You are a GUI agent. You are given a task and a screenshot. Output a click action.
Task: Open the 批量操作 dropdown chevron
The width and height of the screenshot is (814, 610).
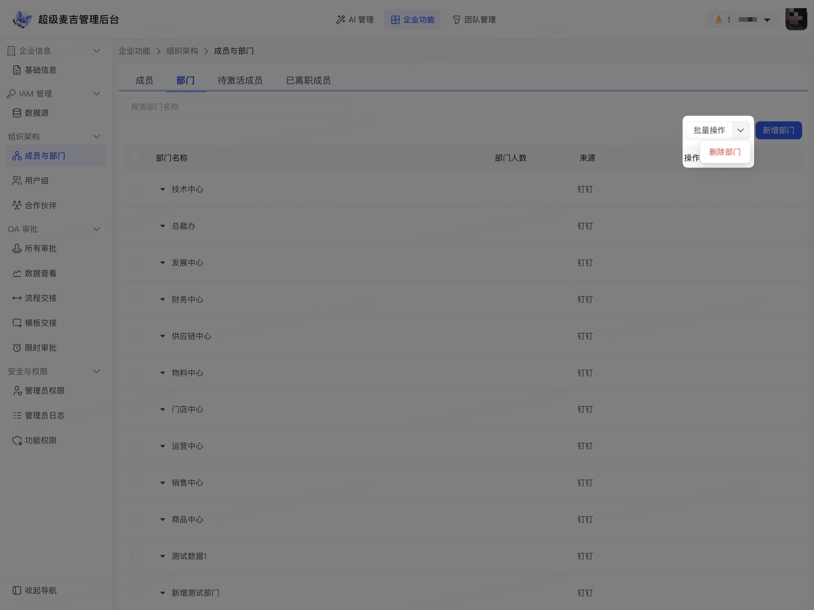pos(741,130)
